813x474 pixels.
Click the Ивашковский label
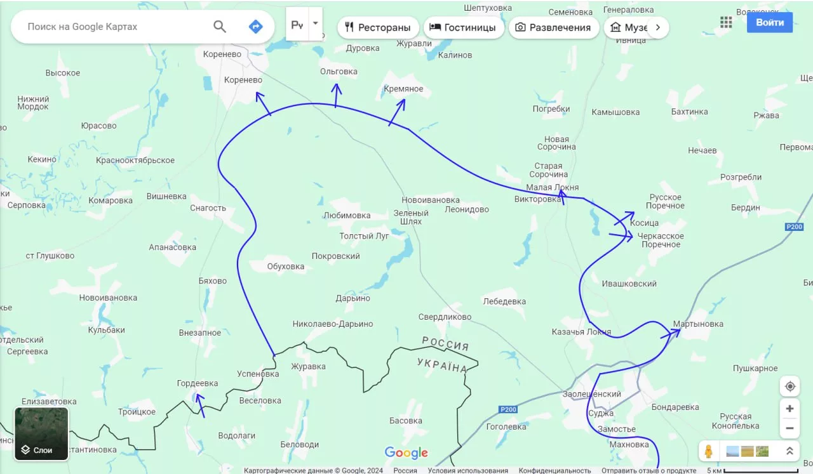point(629,284)
